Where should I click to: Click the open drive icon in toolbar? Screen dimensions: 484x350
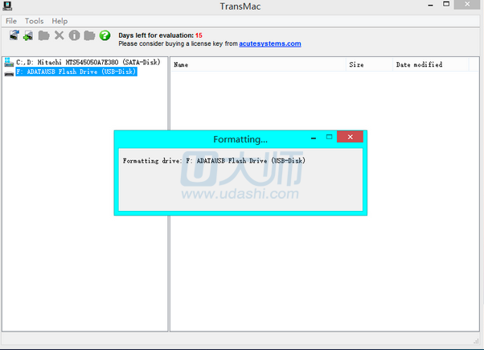coord(14,36)
